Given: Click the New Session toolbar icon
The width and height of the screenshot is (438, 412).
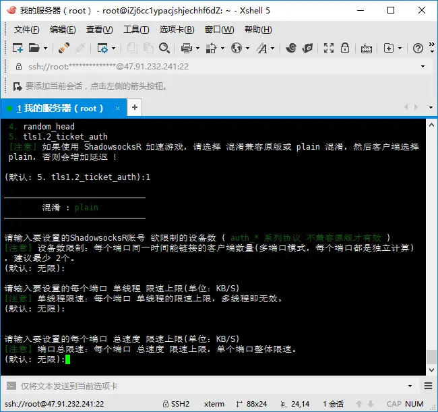Looking at the screenshot, I should coord(18,48).
